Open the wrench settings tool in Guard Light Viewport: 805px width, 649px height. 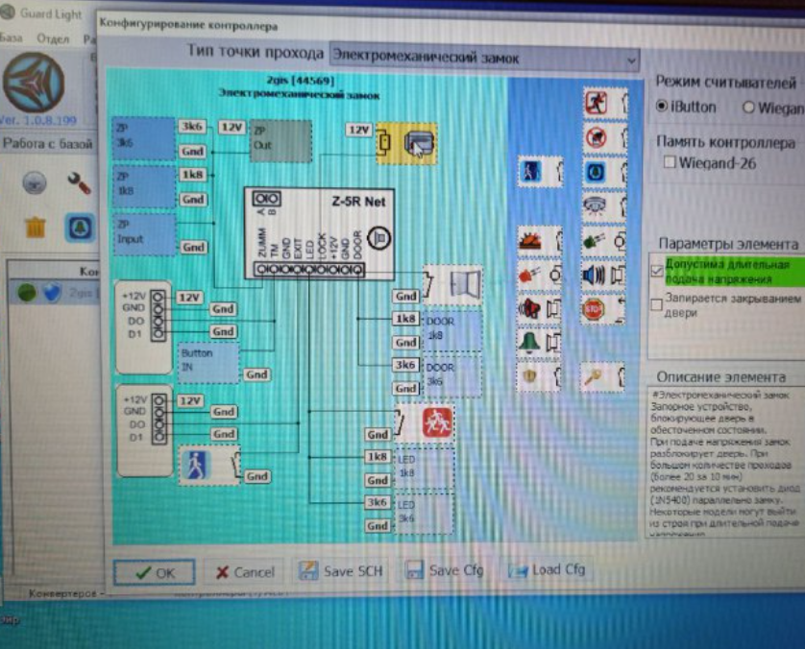tap(79, 183)
